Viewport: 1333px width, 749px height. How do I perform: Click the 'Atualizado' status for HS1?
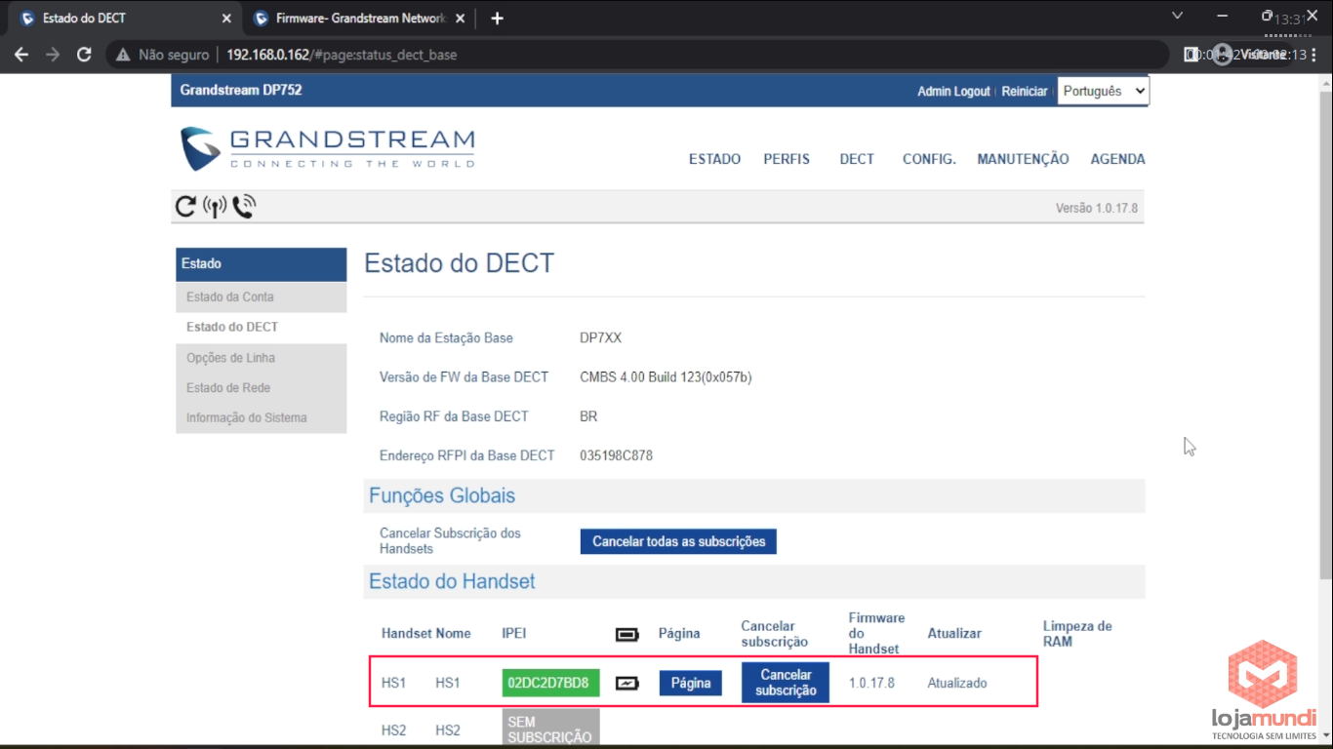957,683
